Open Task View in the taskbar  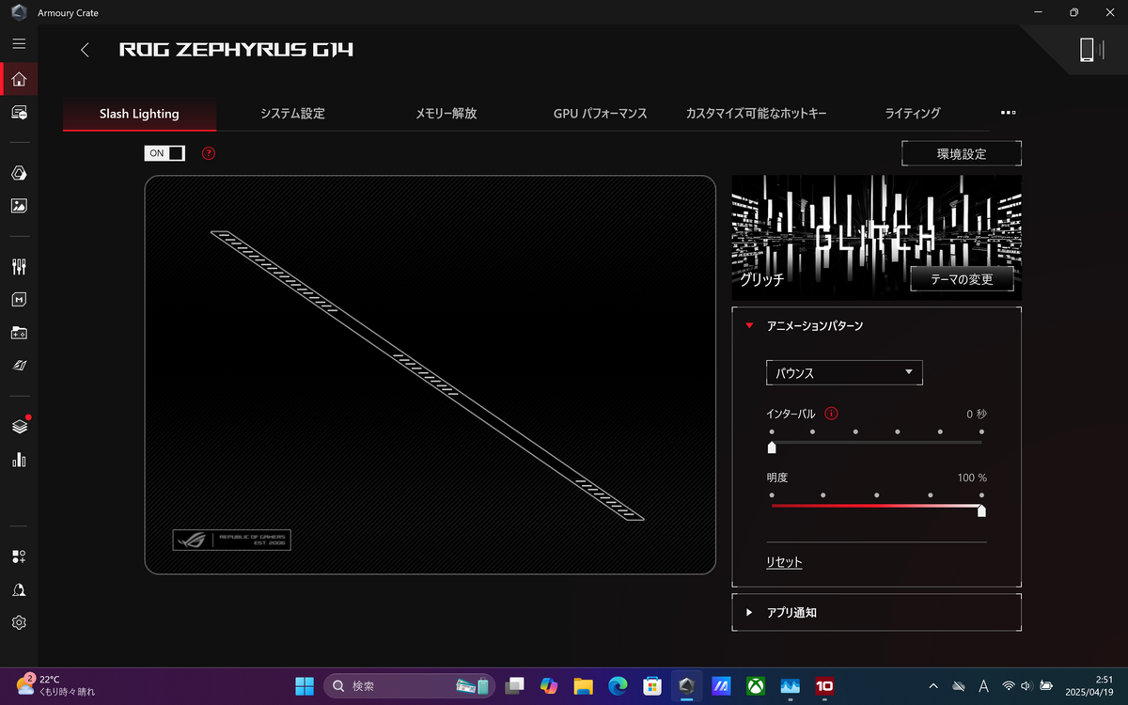tap(514, 686)
